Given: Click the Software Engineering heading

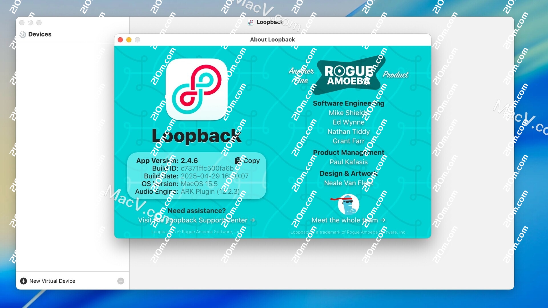Looking at the screenshot, I should pos(348,103).
